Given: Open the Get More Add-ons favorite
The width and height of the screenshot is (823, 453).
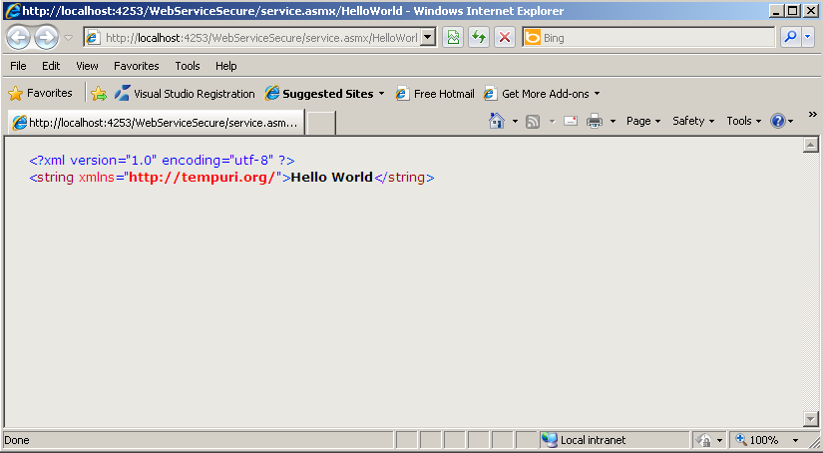Looking at the screenshot, I should click(x=537, y=94).
